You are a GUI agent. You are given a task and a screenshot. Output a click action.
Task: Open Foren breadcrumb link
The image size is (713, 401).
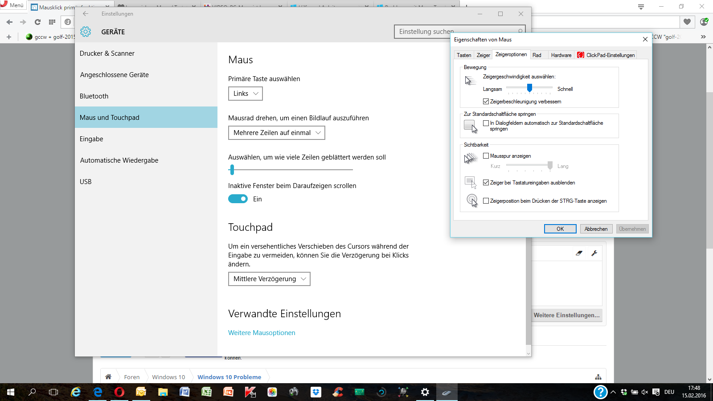pos(132,377)
